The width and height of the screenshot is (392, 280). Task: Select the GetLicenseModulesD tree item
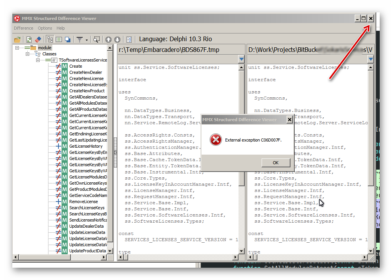88,177
